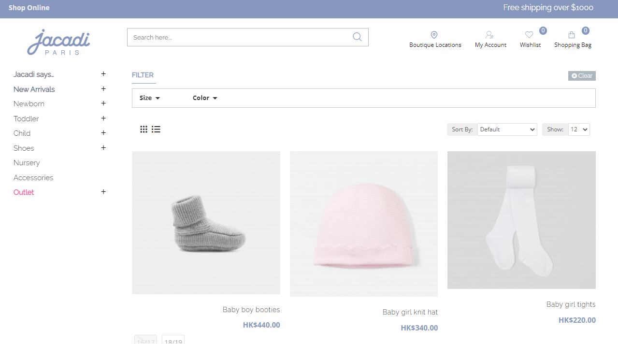Select the Nursery category

pos(27,162)
